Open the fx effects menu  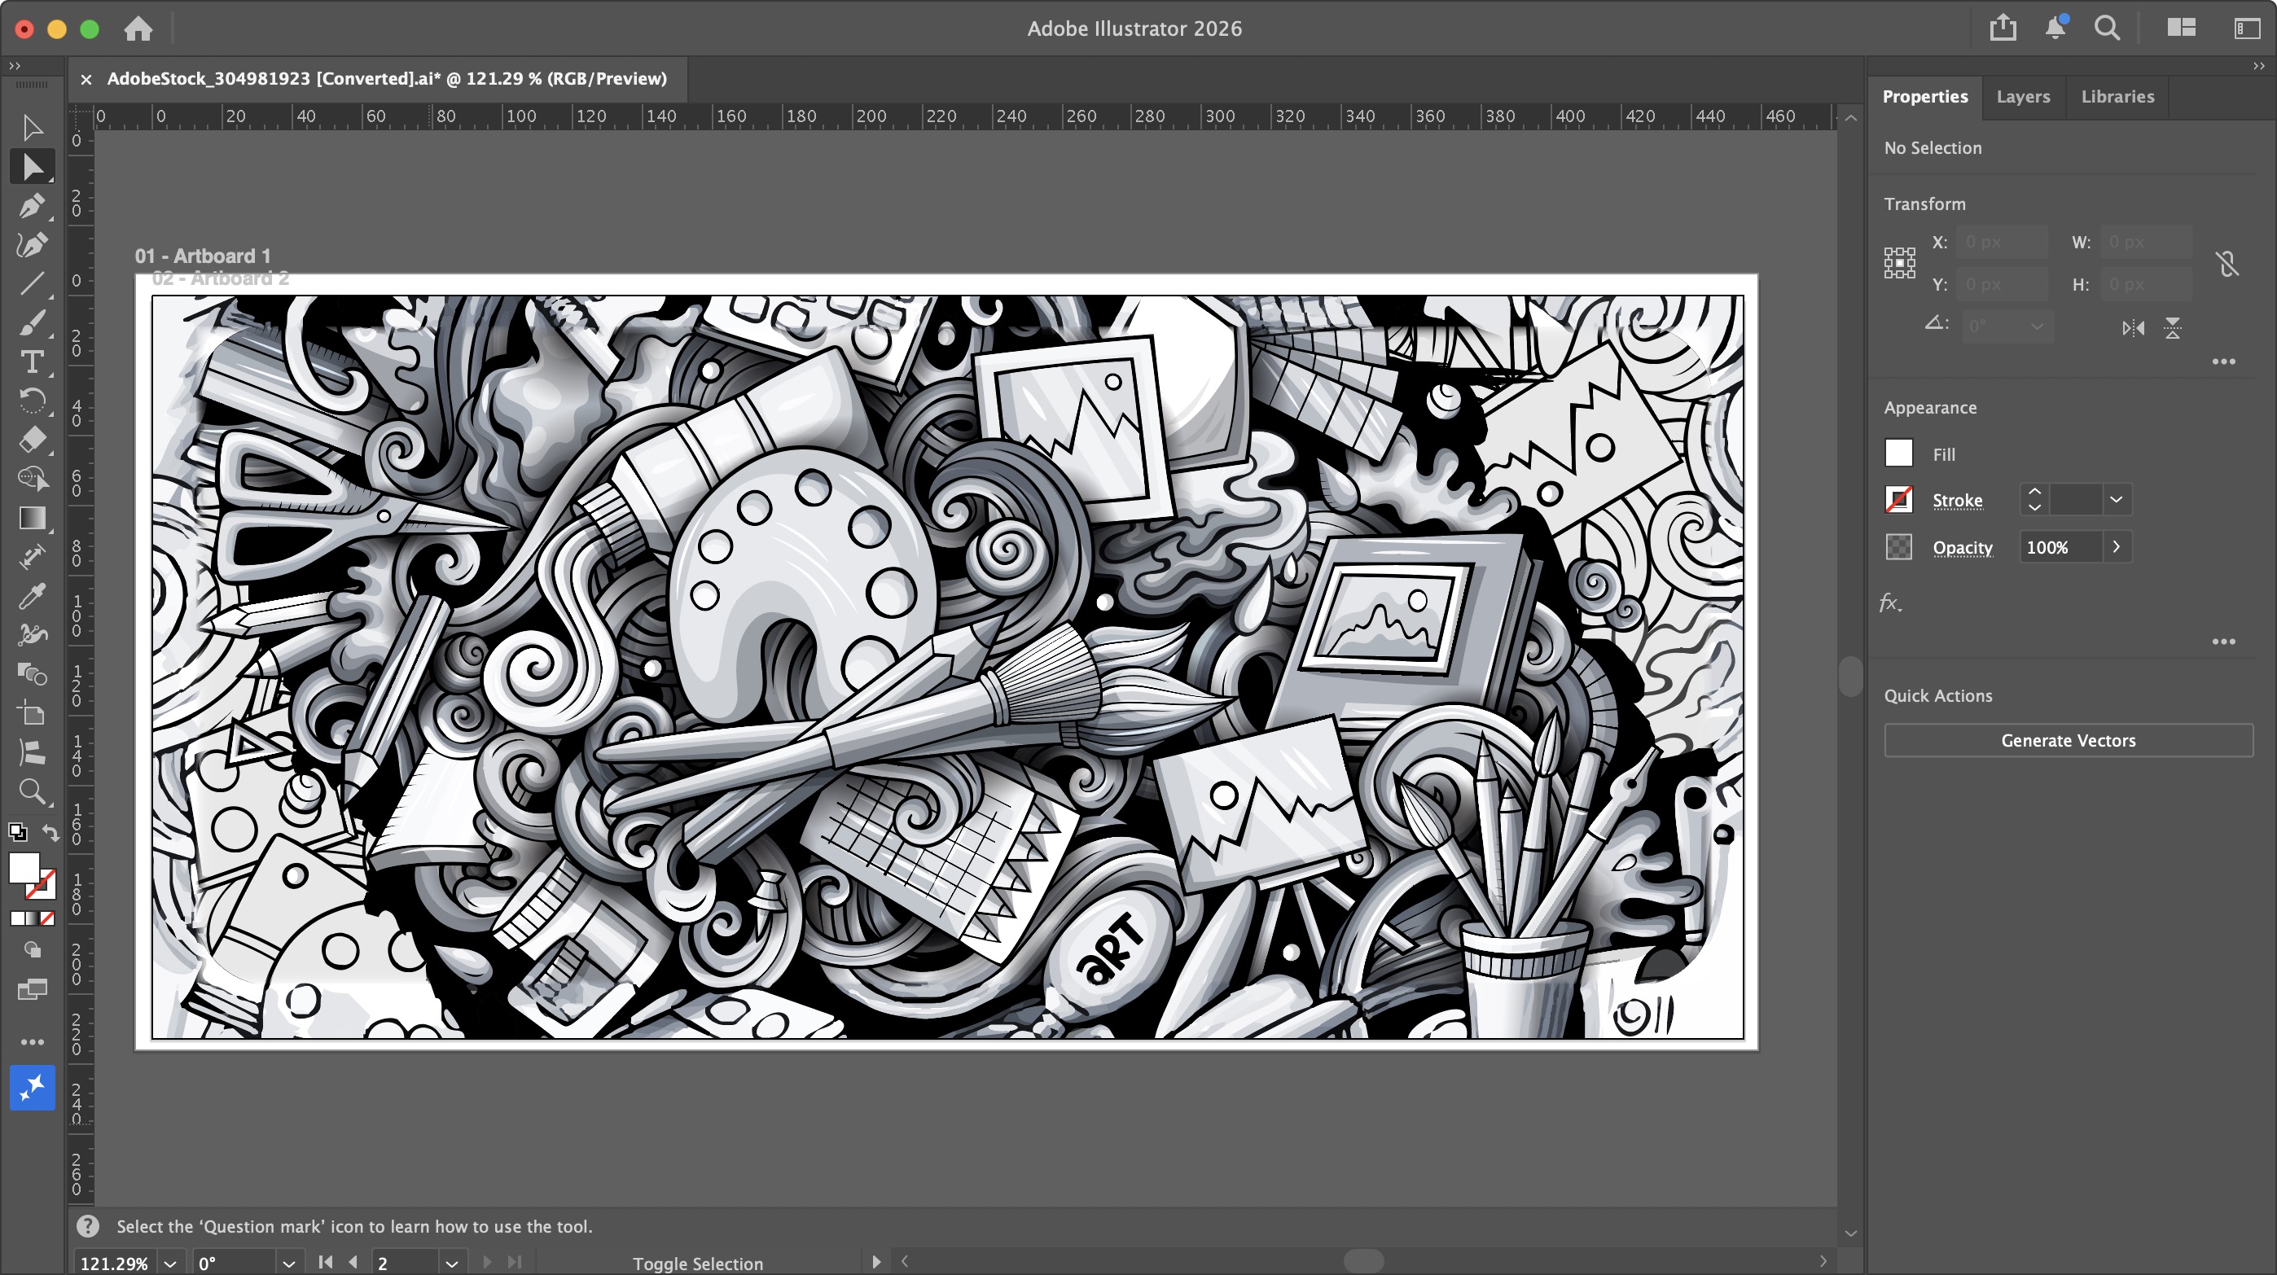click(1891, 603)
